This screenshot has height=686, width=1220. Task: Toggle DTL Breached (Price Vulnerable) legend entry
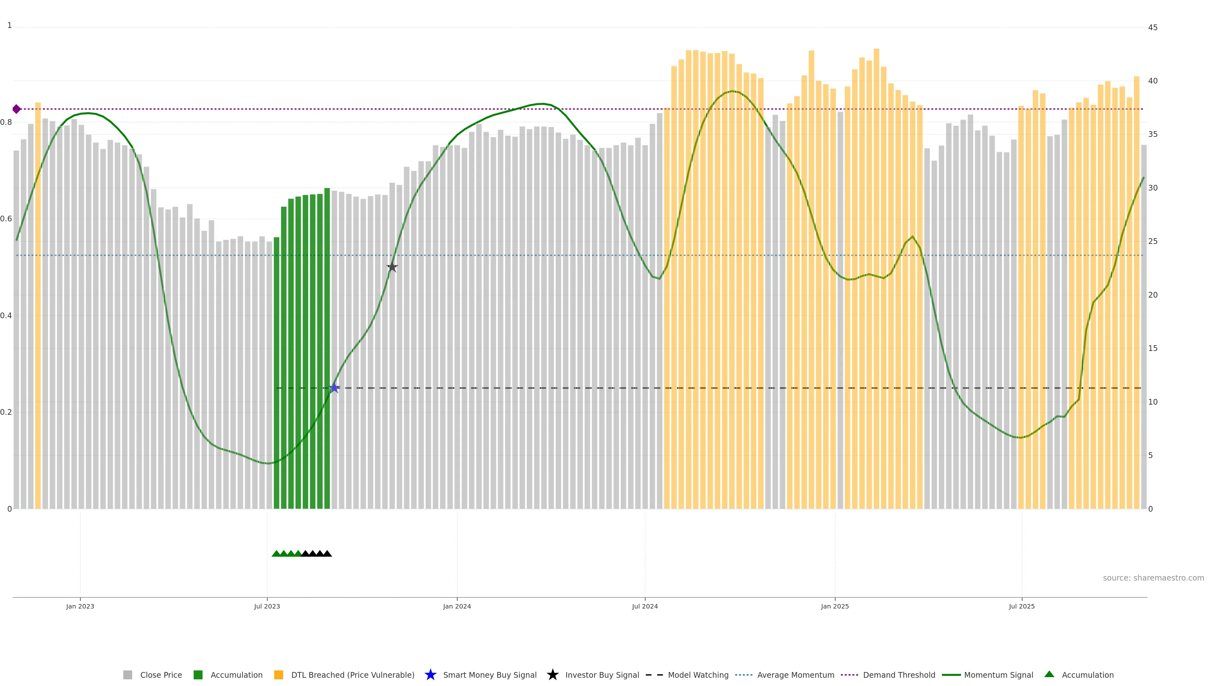pos(352,675)
